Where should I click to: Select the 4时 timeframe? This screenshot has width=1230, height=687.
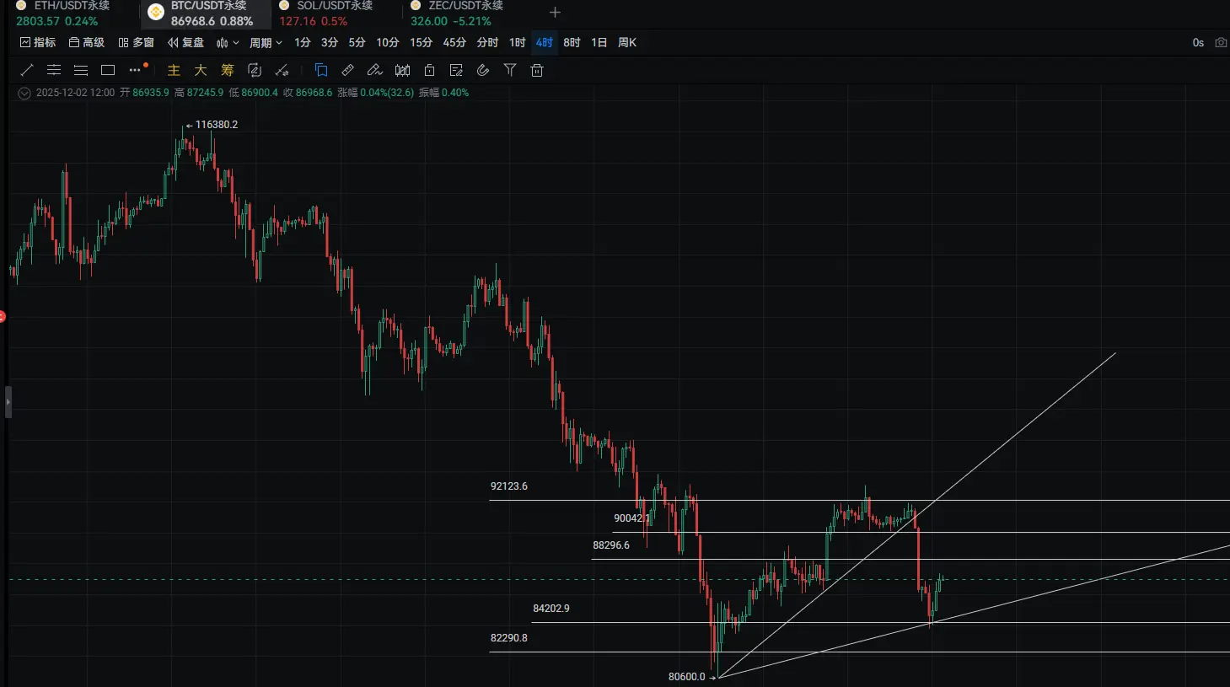tap(545, 42)
